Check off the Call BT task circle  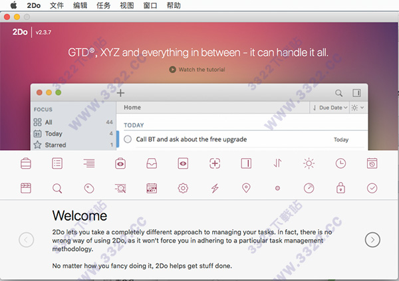(128, 140)
